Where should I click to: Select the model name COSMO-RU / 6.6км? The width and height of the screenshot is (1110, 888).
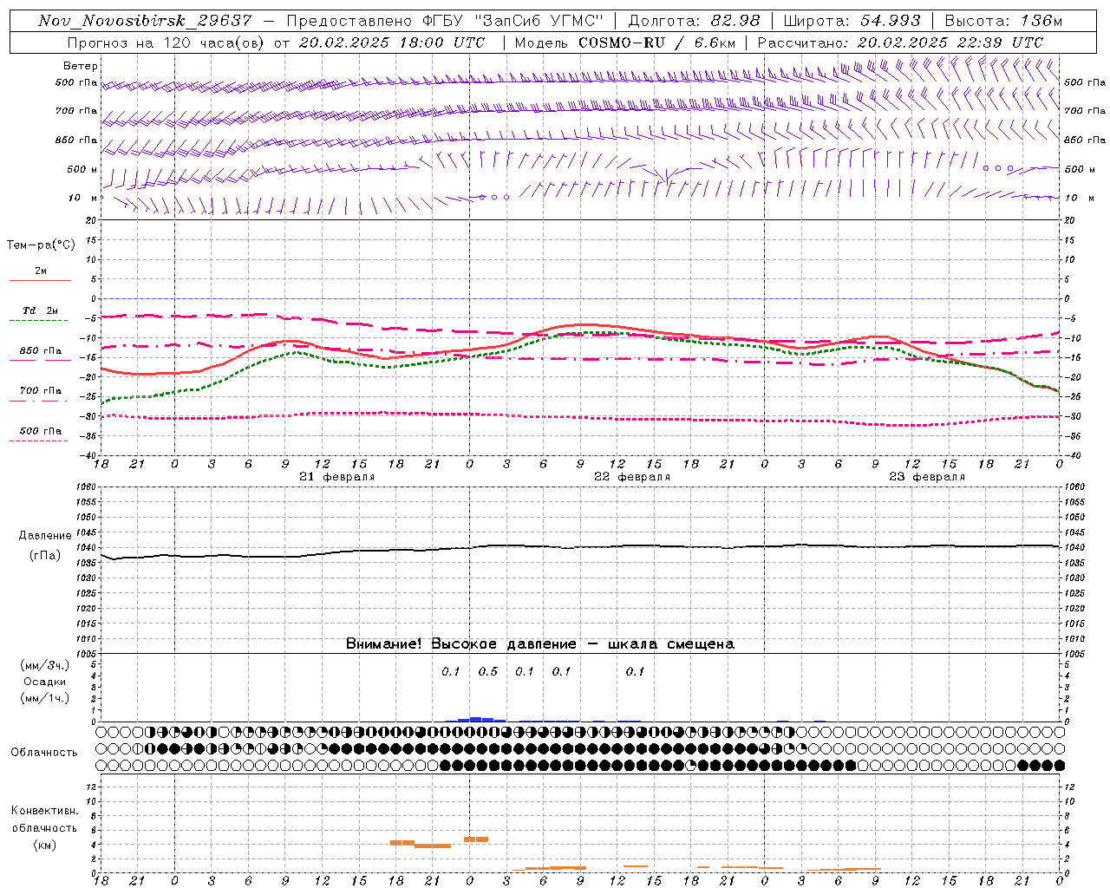(656, 42)
